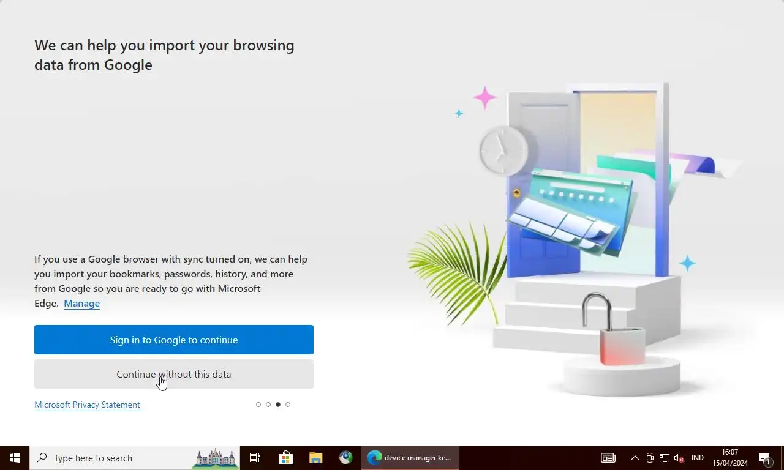Click the castle search highlight image

coord(214,458)
